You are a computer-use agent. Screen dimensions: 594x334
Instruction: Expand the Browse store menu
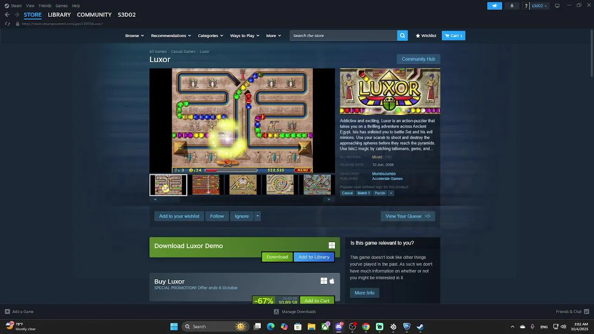(135, 36)
